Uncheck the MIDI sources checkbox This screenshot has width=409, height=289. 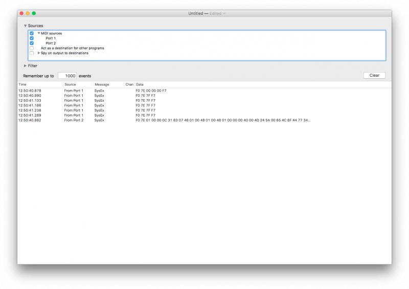pos(32,33)
